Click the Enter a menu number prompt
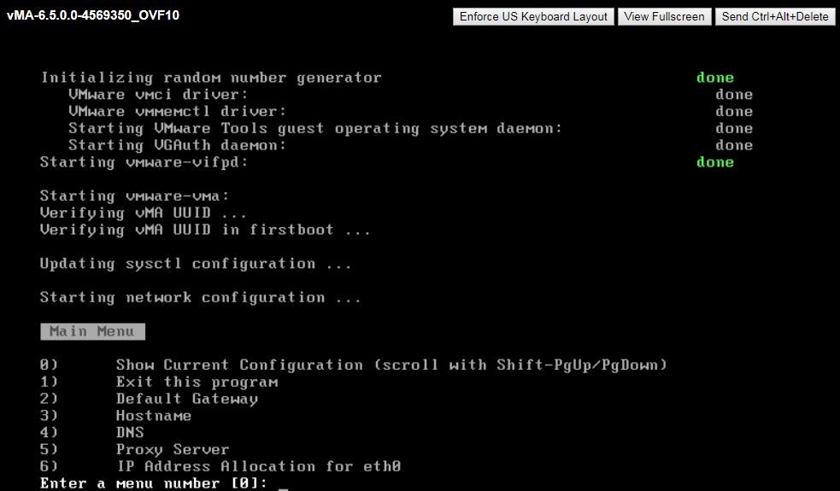The width and height of the screenshot is (840, 491). (x=153, y=483)
